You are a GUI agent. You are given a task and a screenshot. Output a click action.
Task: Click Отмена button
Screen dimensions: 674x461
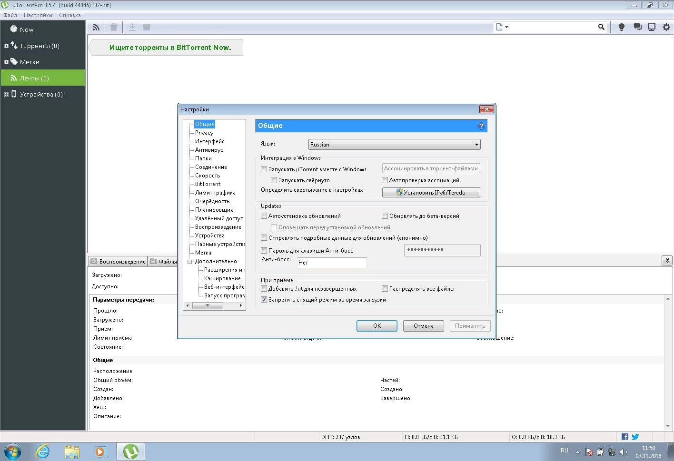[423, 326]
